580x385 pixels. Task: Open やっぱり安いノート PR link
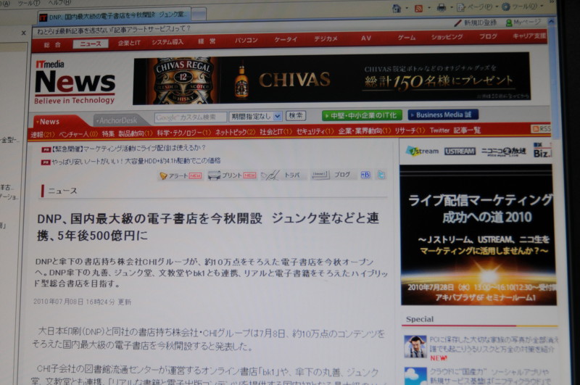coord(131,161)
